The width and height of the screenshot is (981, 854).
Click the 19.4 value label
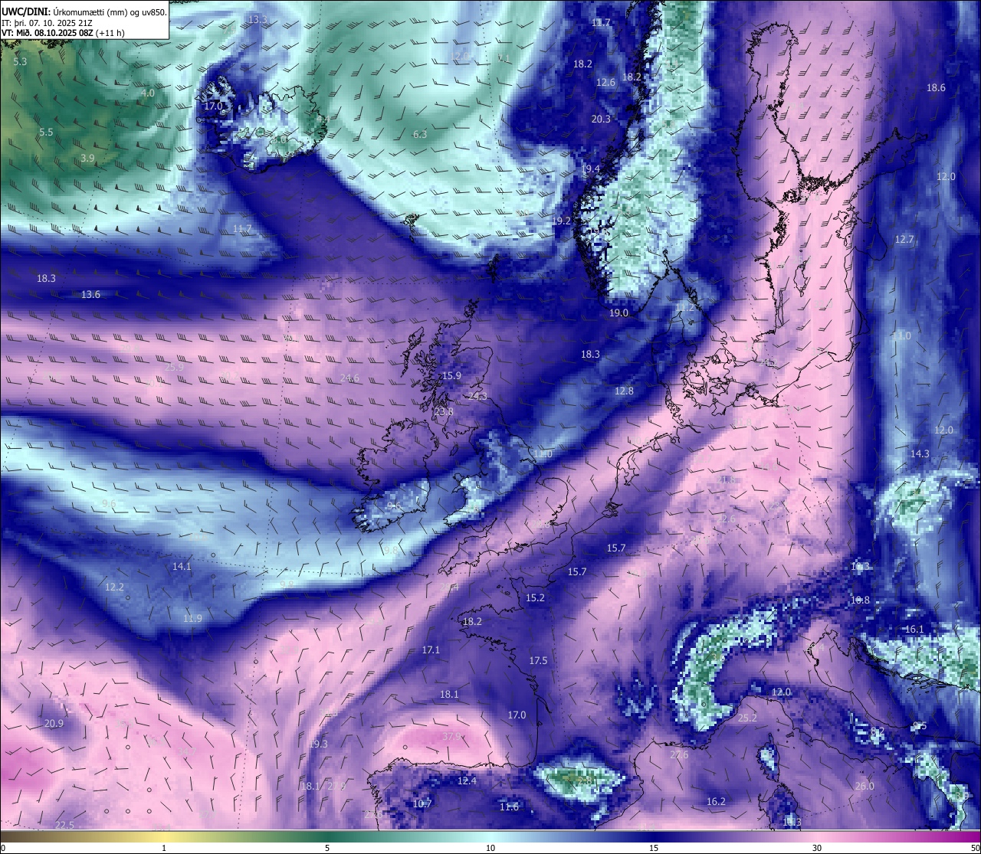[590, 169]
